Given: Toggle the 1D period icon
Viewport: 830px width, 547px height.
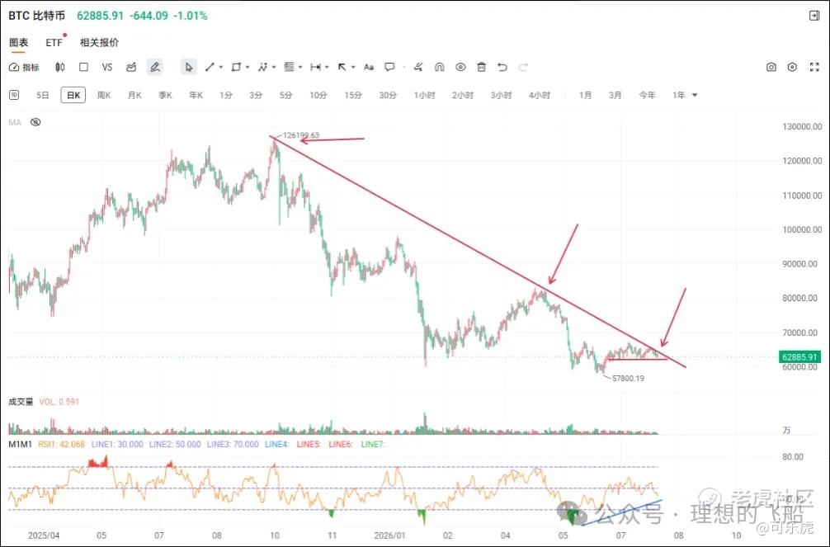Looking at the screenshot, I should pyautogui.click(x=14, y=95).
